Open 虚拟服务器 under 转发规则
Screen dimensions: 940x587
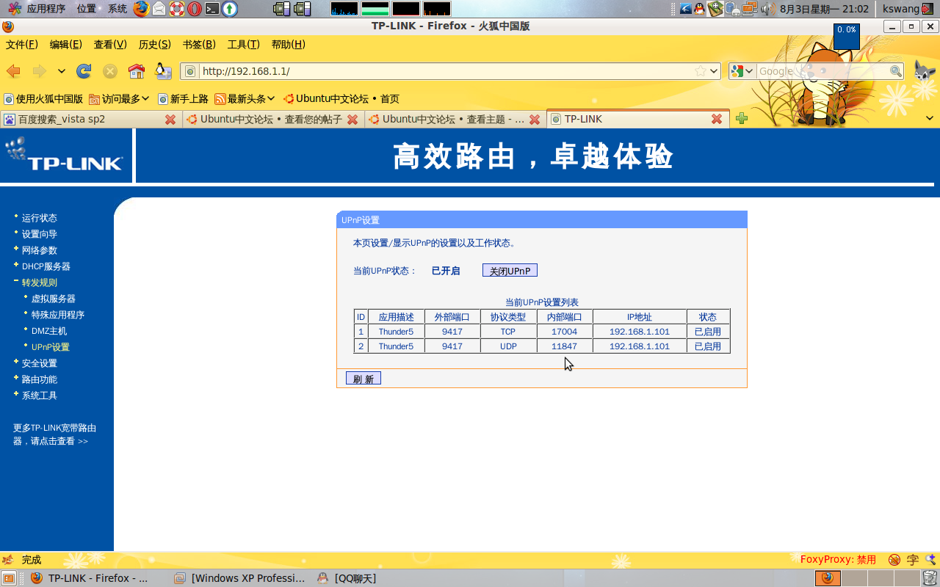pos(53,299)
